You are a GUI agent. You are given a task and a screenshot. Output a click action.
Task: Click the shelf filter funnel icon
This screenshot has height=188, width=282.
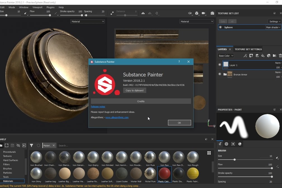point(32,145)
